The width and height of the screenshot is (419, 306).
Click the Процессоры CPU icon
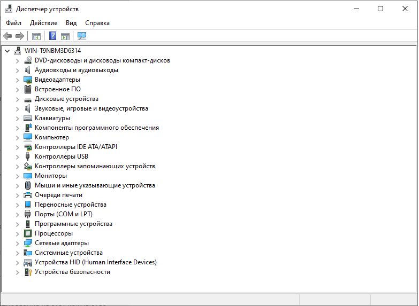click(x=28, y=233)
